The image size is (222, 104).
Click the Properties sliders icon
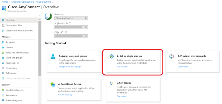(x=3, y=42)
